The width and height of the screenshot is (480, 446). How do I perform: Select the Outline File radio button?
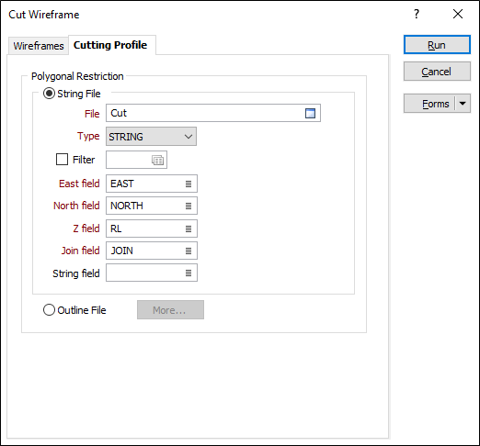[49, 310]
